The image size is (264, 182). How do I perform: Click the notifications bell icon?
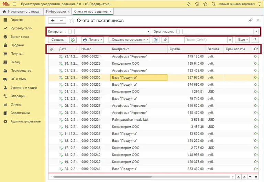[x=189, y=4]
